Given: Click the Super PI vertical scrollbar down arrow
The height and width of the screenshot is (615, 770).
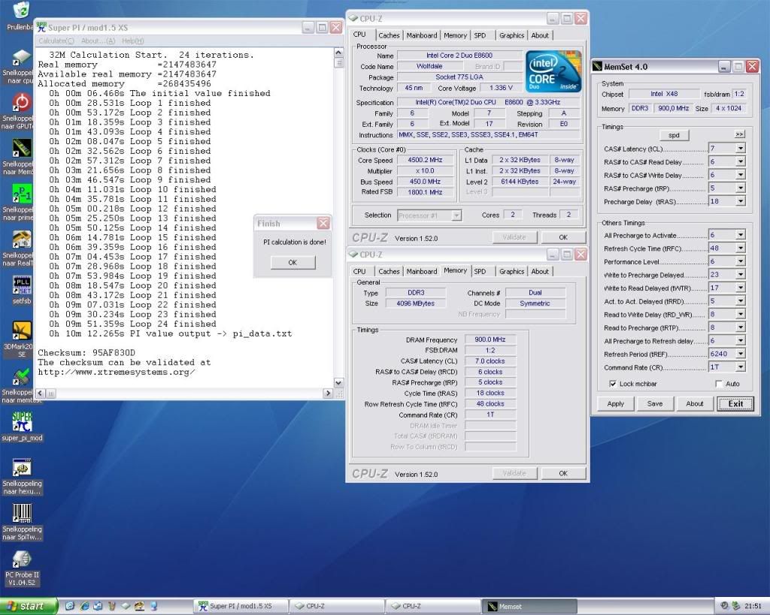Looking at the screenshot, I should 338,382.
